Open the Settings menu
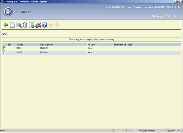 click(x=157, y=16)
